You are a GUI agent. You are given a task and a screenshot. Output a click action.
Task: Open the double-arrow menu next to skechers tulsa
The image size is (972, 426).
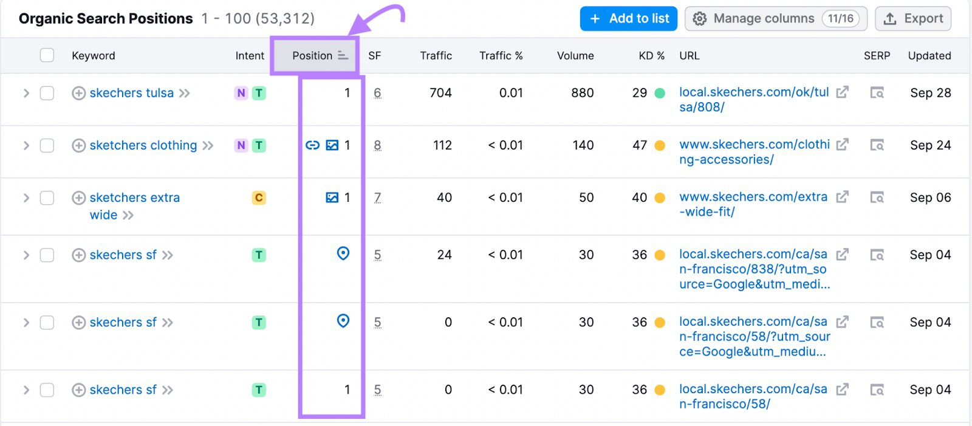(x=184, y=93)
